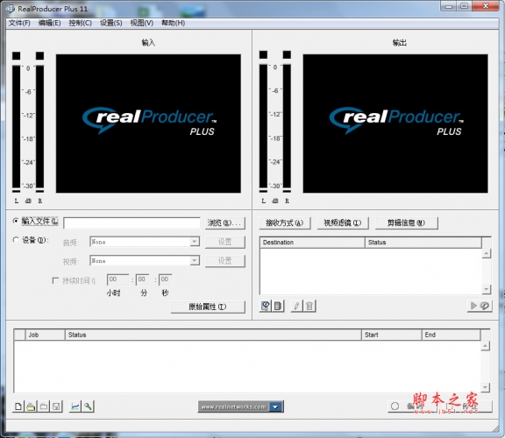The width and height of the screenshot is (505, 438).
Task: Click the RealProducer icon in title bar
Action: click(x=11, y=9)
